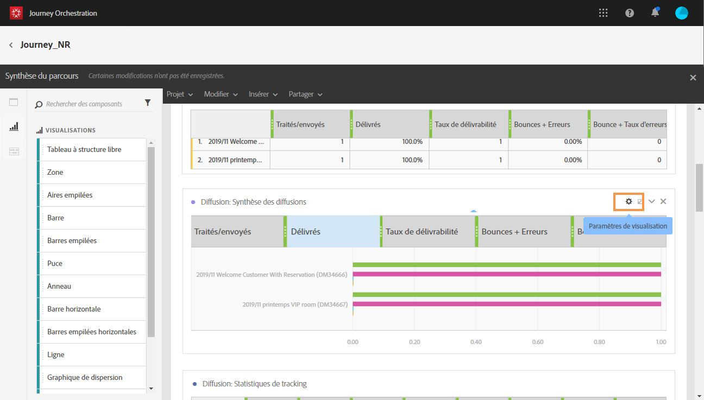Image resolution: width=704 pixels, height=400 pixels.
Task: Click the sidebar scrollbar down arrow
Action: tap(151, 389)
